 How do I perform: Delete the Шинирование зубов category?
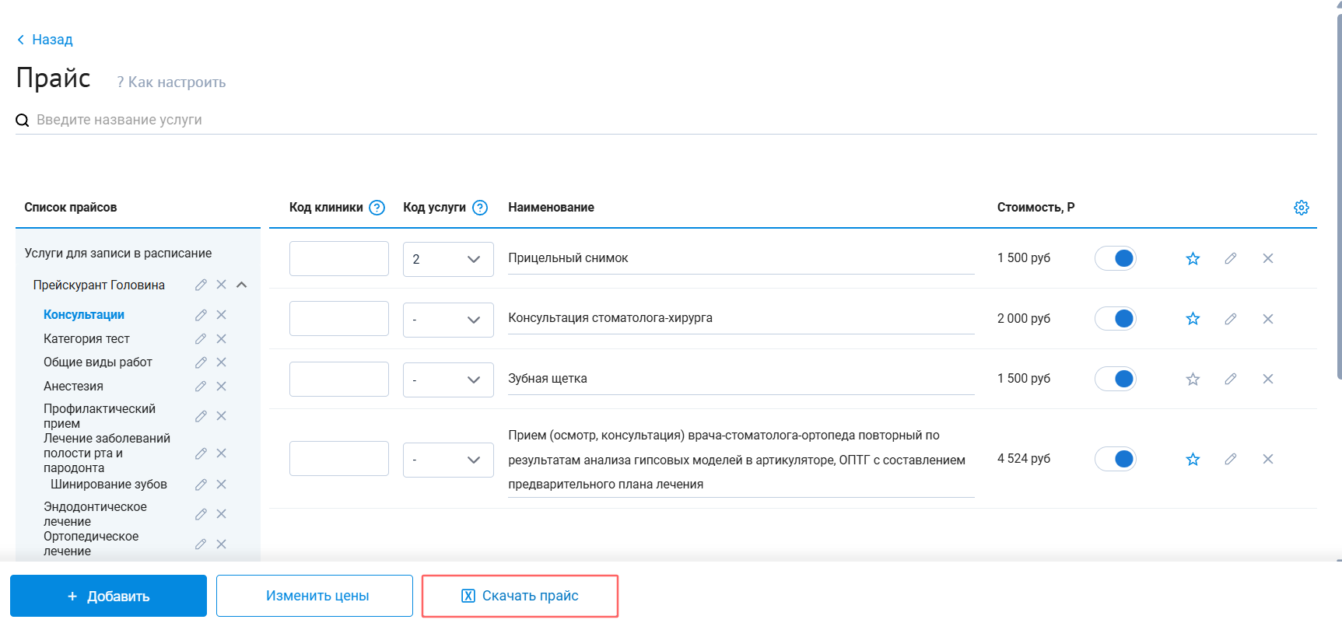pos(221,485)
